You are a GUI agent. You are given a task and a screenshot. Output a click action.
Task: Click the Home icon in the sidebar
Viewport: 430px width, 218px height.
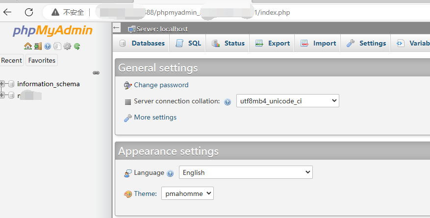pos(28,47)
